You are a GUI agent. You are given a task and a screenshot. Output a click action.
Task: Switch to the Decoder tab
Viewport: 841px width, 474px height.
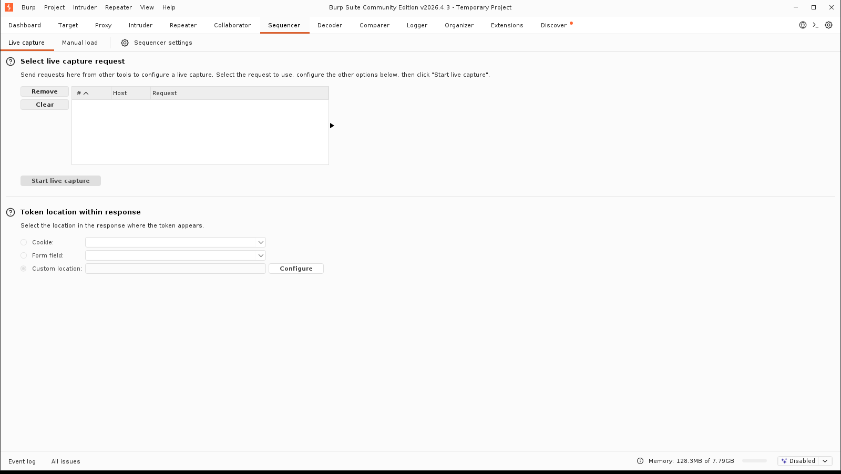tap(330, 25)
